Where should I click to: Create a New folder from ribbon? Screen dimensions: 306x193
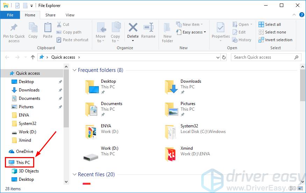(x=167, y=28)
